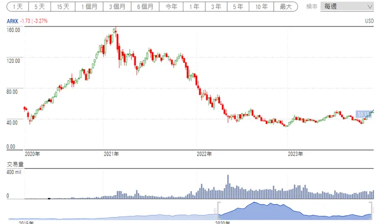378x224 pixels.
Task: Switch to the 3個月 range
Action: [117, 7]
